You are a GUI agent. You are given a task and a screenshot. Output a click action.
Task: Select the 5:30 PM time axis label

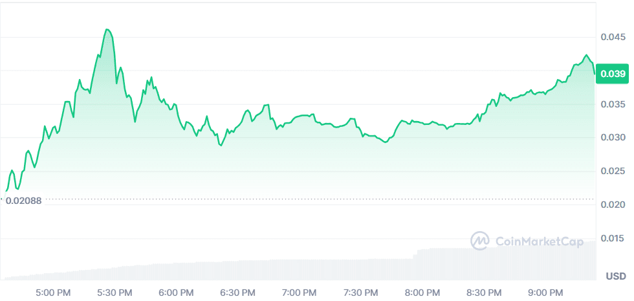click(114, 293)
